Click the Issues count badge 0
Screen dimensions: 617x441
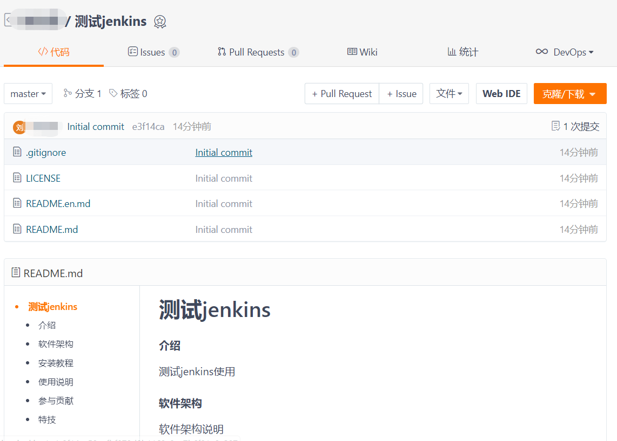point(175,52)
